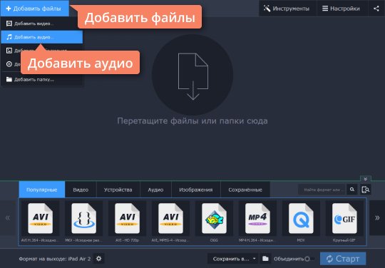Select the AVI MPEG-4 format preset

pyautogui.click(x=170, y=222)
